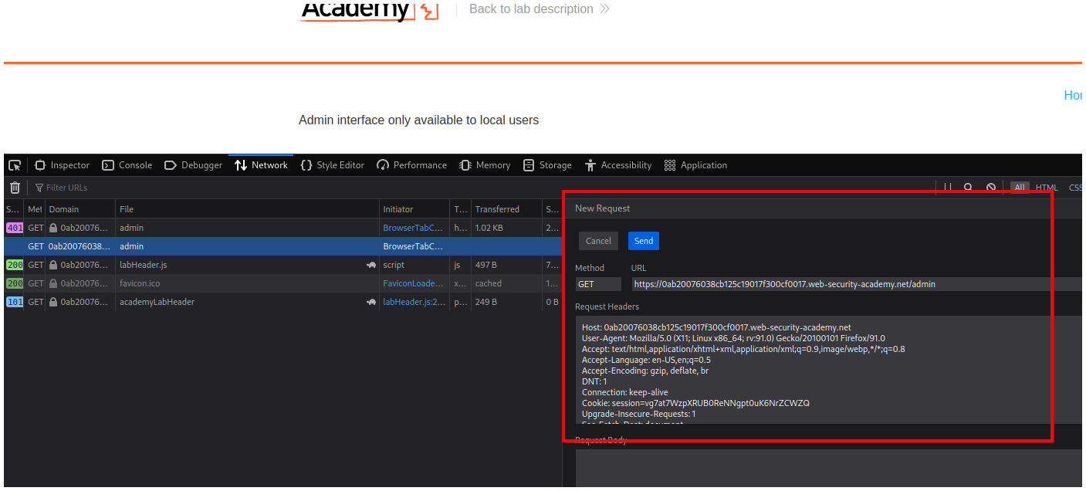The image size is (1086, 491).
Task: Open the Storage tab
Action: (x=547, y=165)
